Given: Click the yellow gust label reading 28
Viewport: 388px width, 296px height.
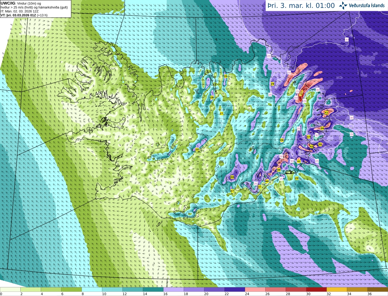Looking at the screenshot, I should pyautogui.click(x=212, y=97).
